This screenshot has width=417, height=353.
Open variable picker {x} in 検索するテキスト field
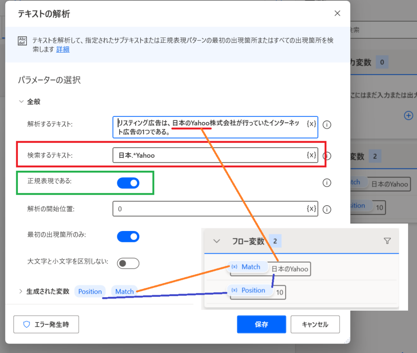311,155
